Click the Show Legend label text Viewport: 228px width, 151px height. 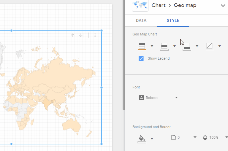pyautogui.click(x=158, y=59)
